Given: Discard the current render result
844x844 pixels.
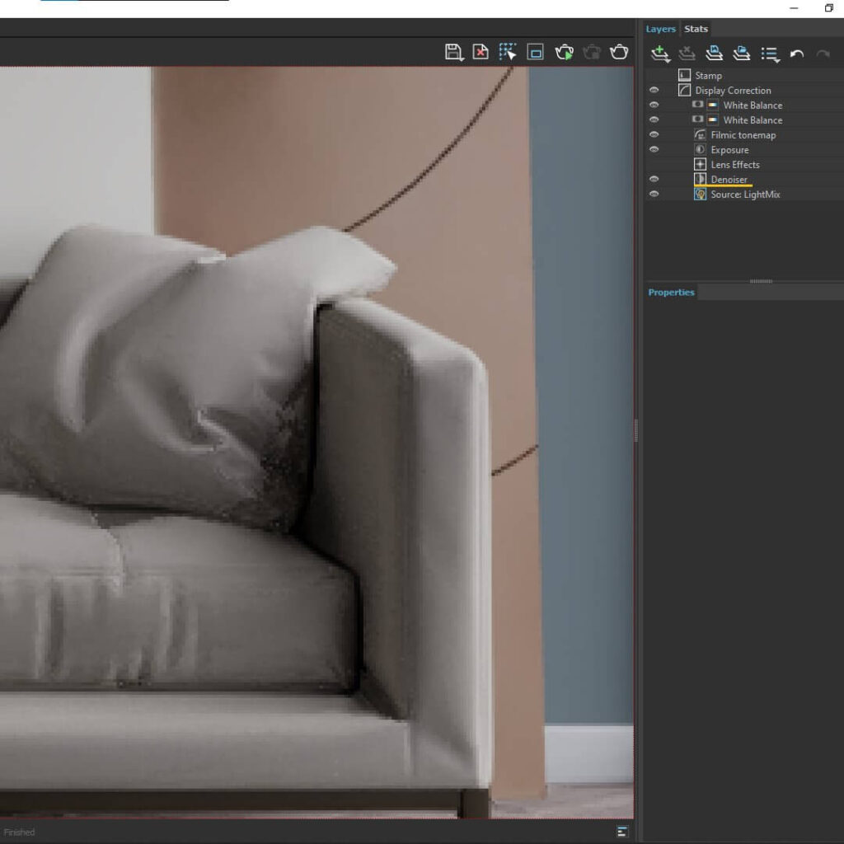Looking at the screenshot, I should click(x=481, y=51).
